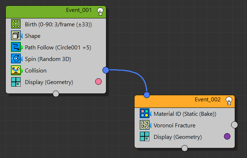This screenshot has height=158, width=247.
Task: Open pink display color swatch in Event_001
Action: click(x=98, y=82)
